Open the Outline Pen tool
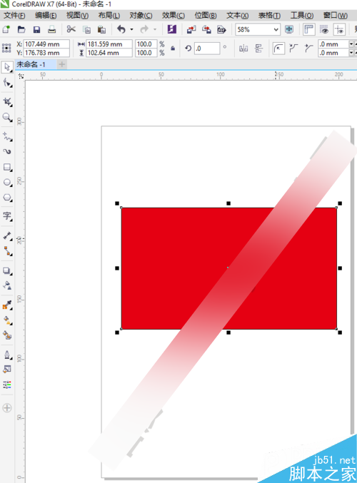This screenshot has height=483, width=357. click(7, 355)
